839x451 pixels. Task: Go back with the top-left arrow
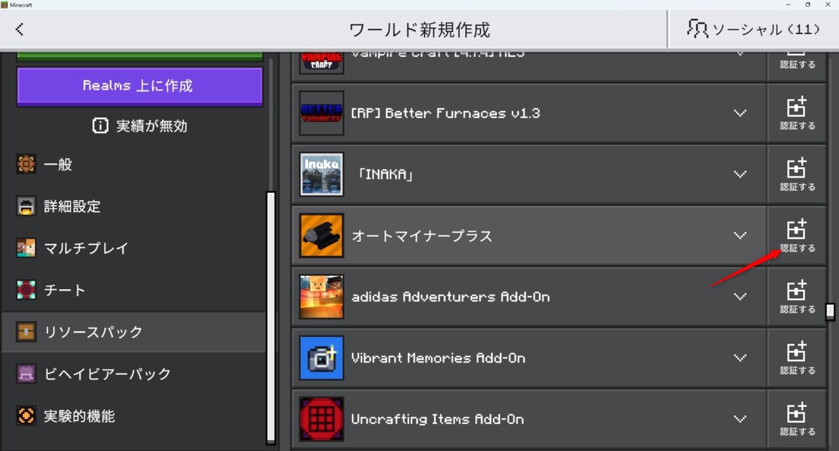pyautogui.click(x=20, y=29)
